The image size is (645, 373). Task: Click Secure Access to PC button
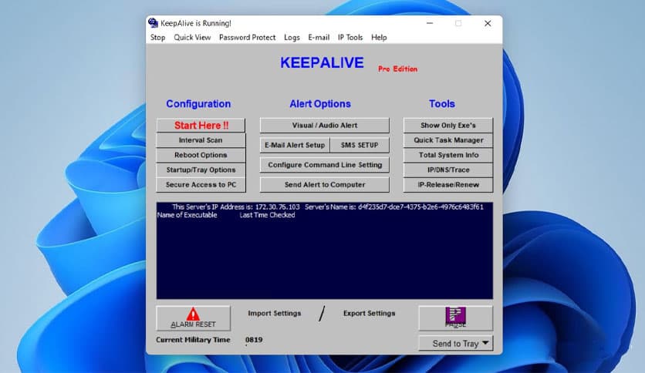click(x=201, y=184)
